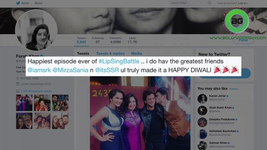Open Abhishek Bachchan's suggested profile
The height and width of the screenshot is (150, 267).
pos(222,131)
